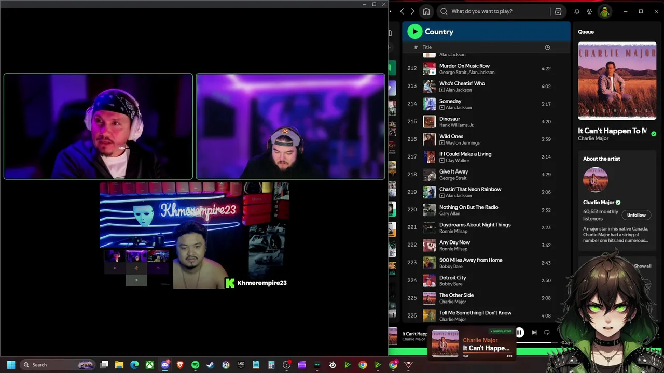This screenshot has height=373, width=664.
Task: Open the Xbox app from the taskbar
Action: click(x=150, y=365)
